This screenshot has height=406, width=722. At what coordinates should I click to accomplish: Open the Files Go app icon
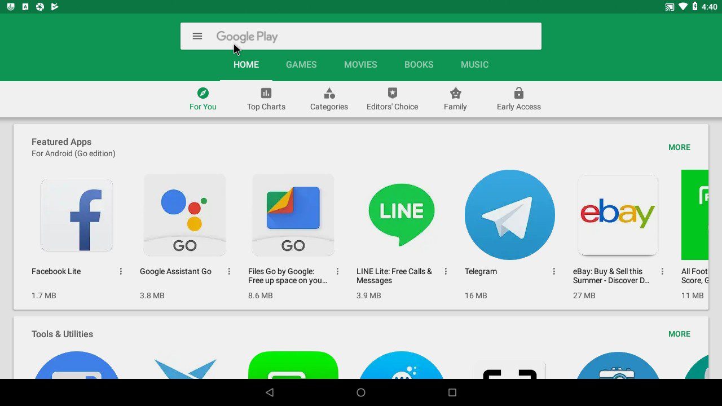(x=293, y=215)
